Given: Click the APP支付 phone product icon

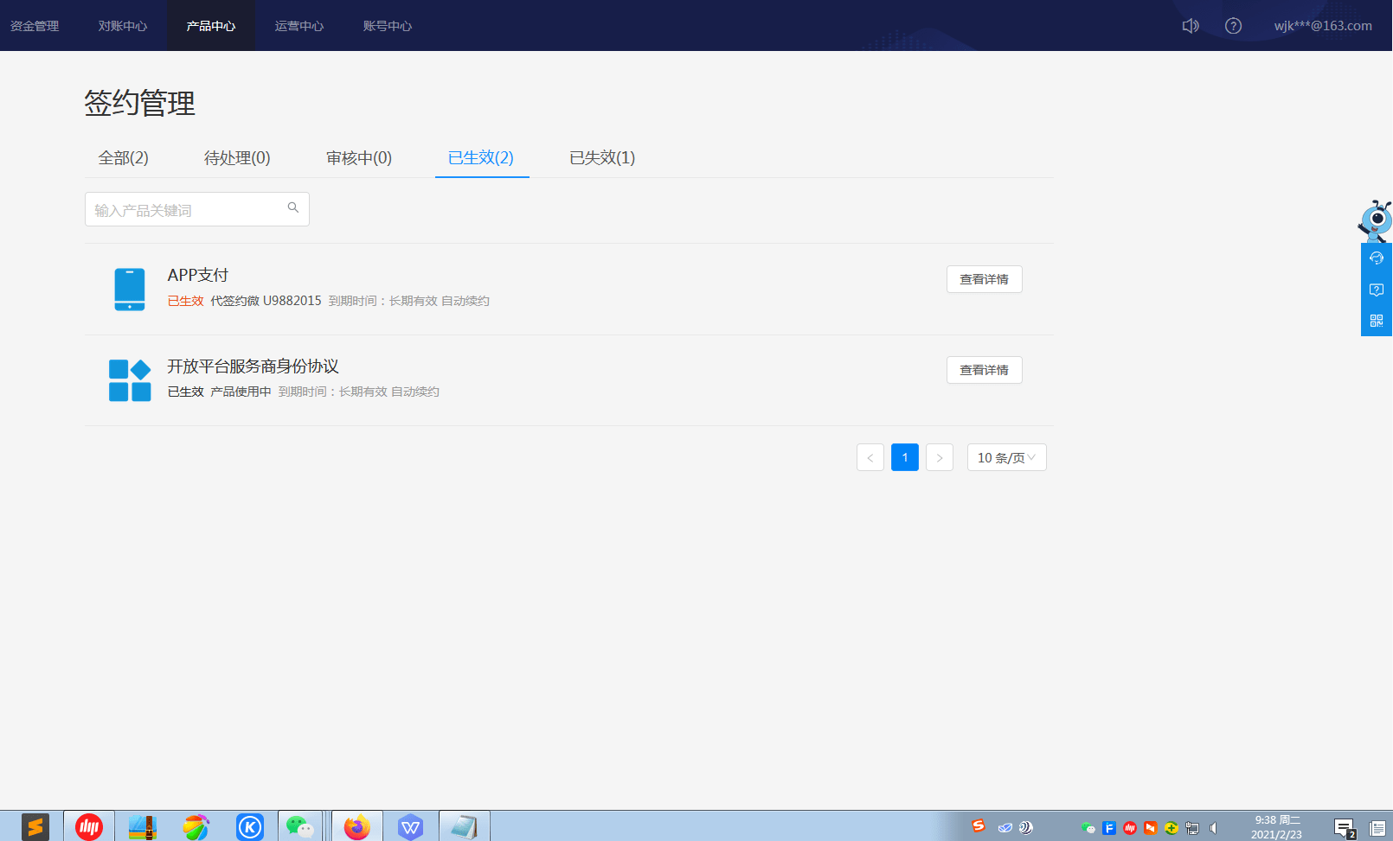Looking at the screenshot, I should point(130,290).
